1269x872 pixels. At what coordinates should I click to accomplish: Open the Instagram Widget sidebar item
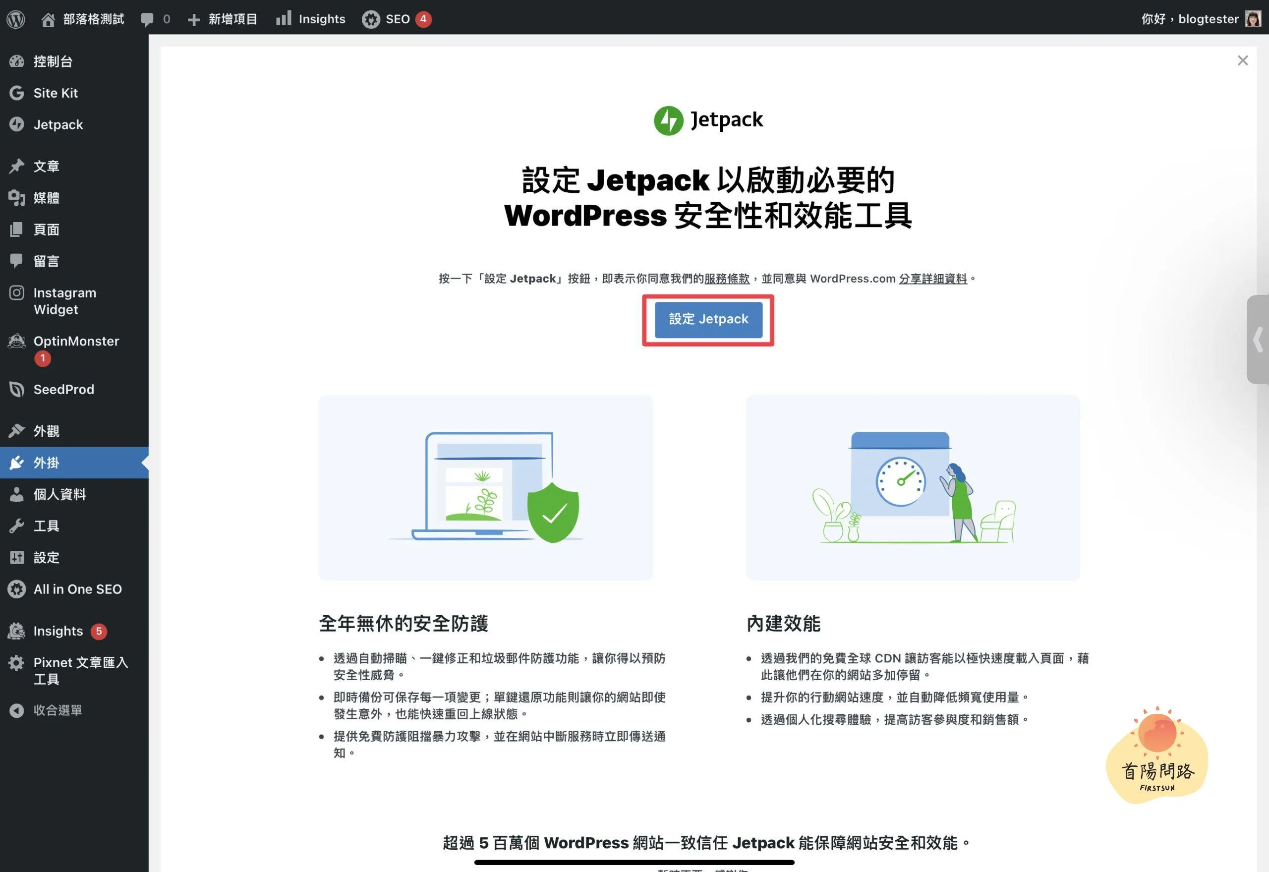pyautogui.click(x=64, y=301)
